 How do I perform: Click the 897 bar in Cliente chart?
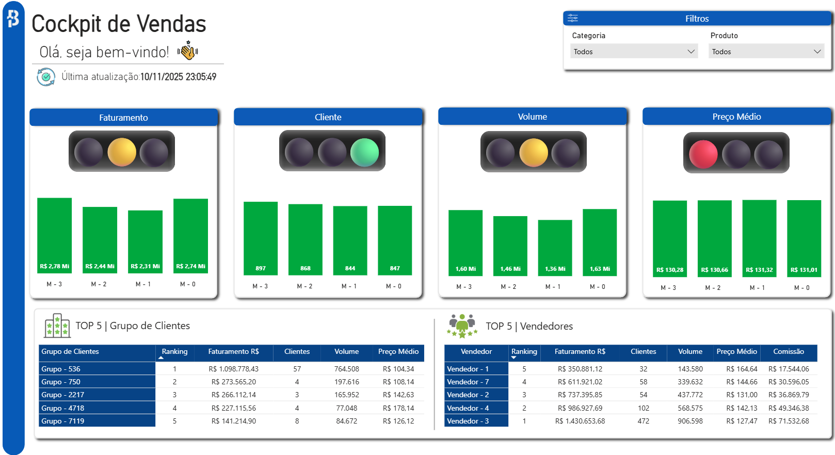261,238
